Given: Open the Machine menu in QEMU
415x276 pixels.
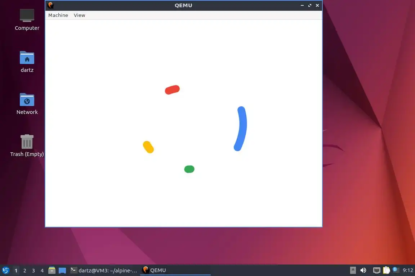Looking at the screenshot, I should click(58, 15).
